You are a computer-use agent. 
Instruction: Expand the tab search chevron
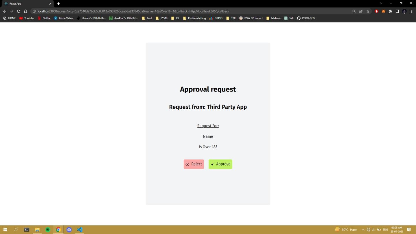pyautogui.click(x=381, y=3)
